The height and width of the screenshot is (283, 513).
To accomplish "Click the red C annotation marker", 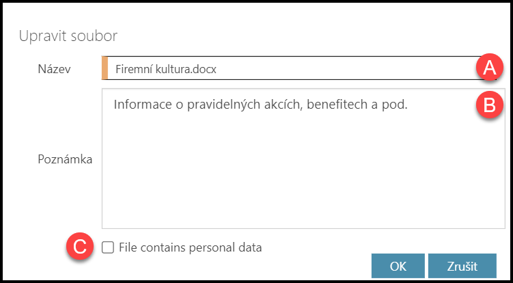I will tap(80, 247).
